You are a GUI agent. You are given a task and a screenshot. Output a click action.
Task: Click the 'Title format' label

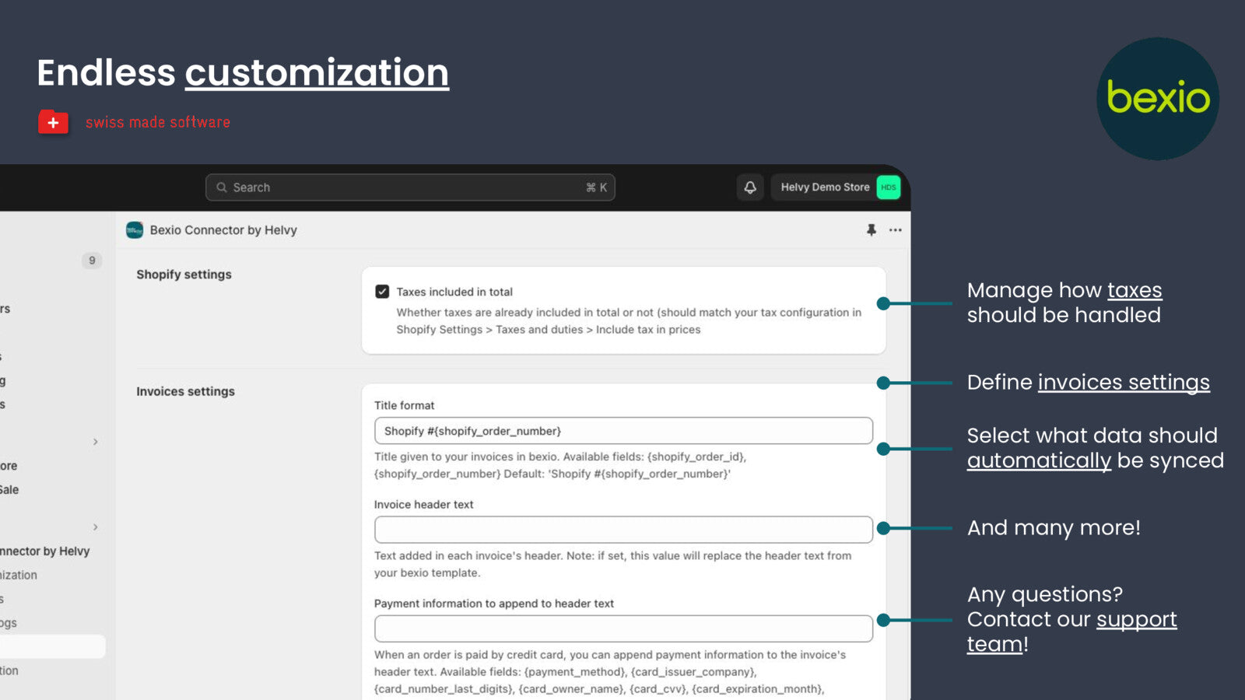(404, 405)
